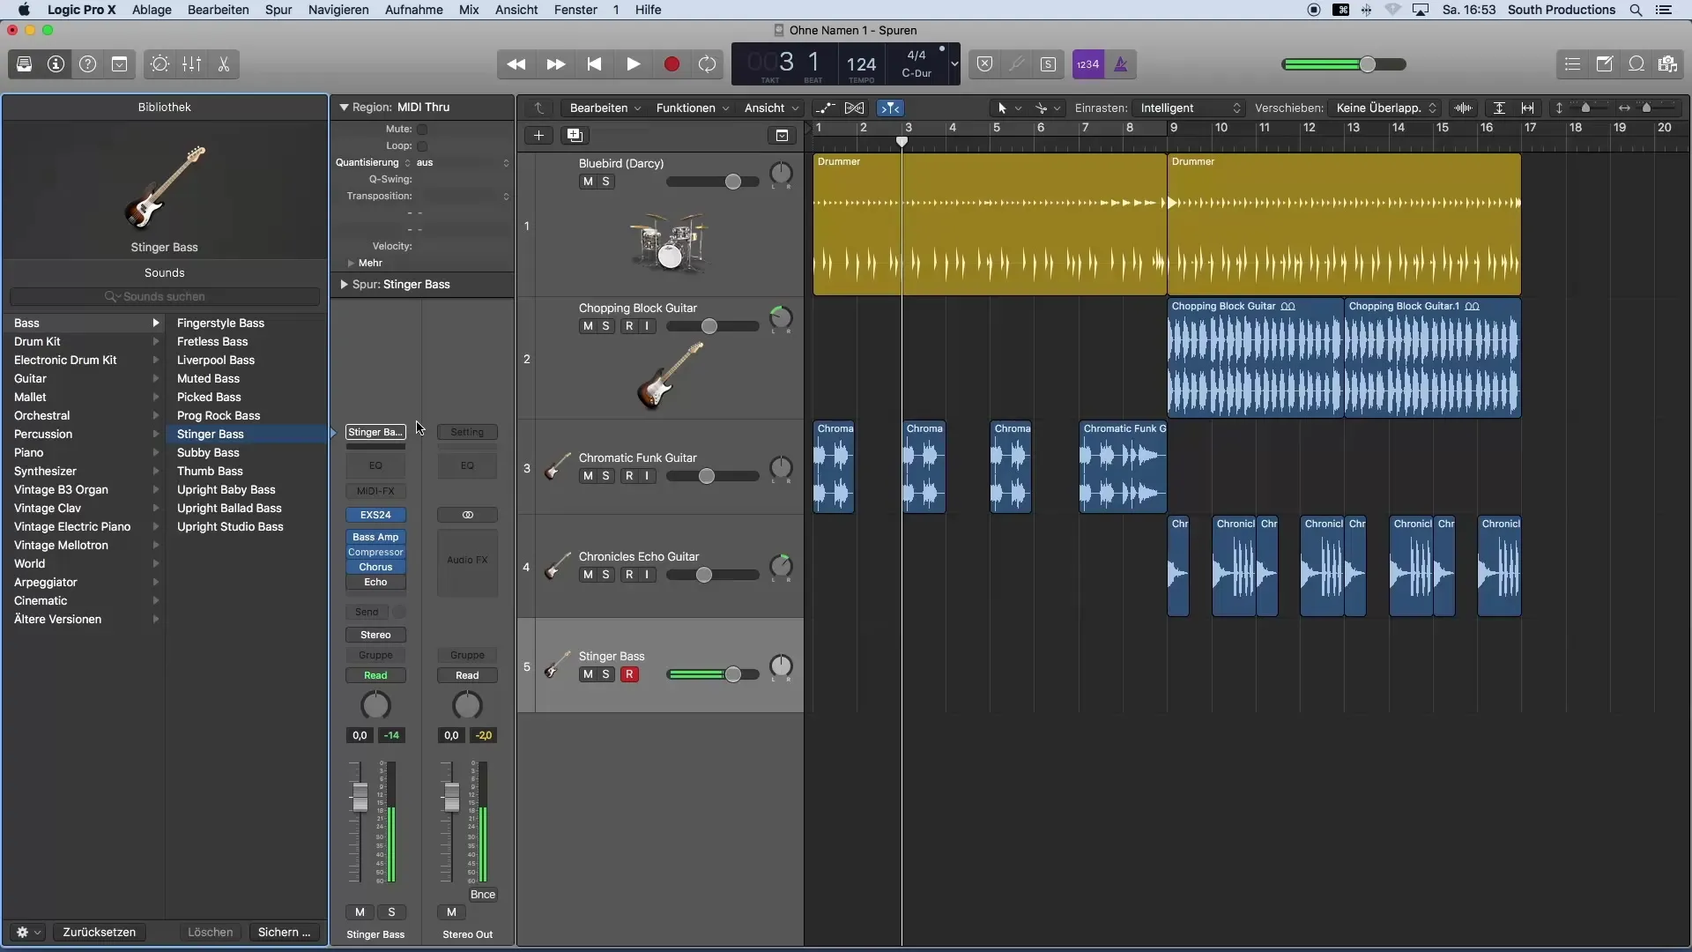
Task: Expand the Spur: Stinger Bass section
Action: 345,285
